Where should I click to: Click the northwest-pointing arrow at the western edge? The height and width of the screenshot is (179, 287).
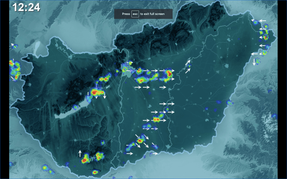[x=12, y=45]
